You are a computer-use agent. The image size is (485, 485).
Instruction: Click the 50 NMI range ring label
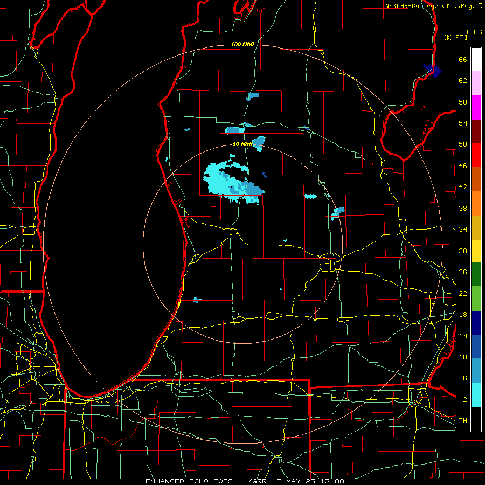coord(242,144)
